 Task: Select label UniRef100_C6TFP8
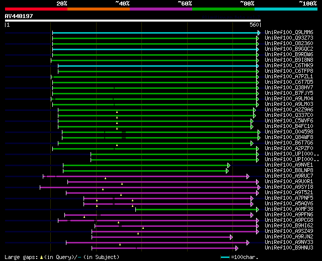tap(289, 71)
